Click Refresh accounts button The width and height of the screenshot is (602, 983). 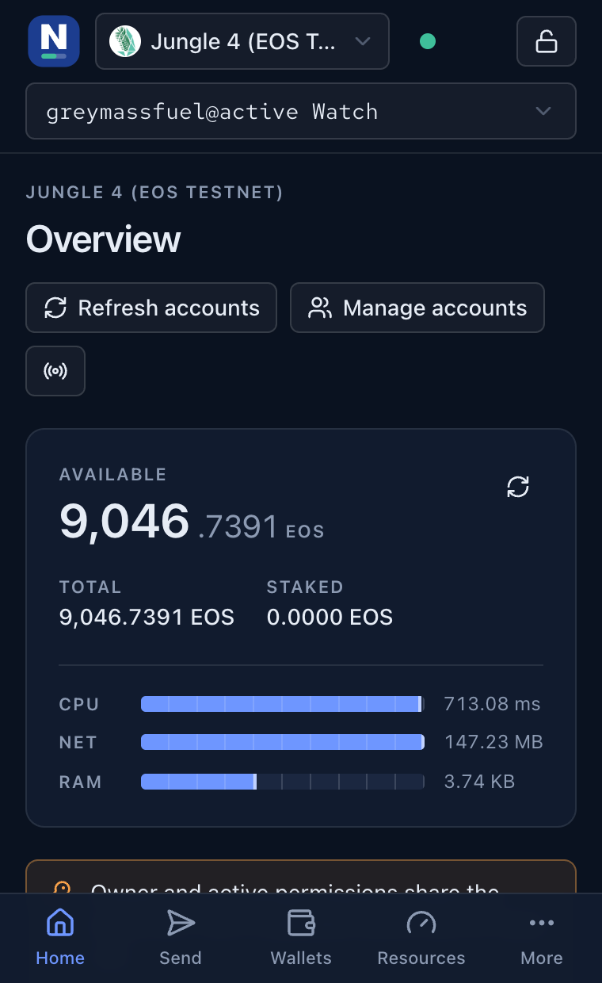pos(151,308)
